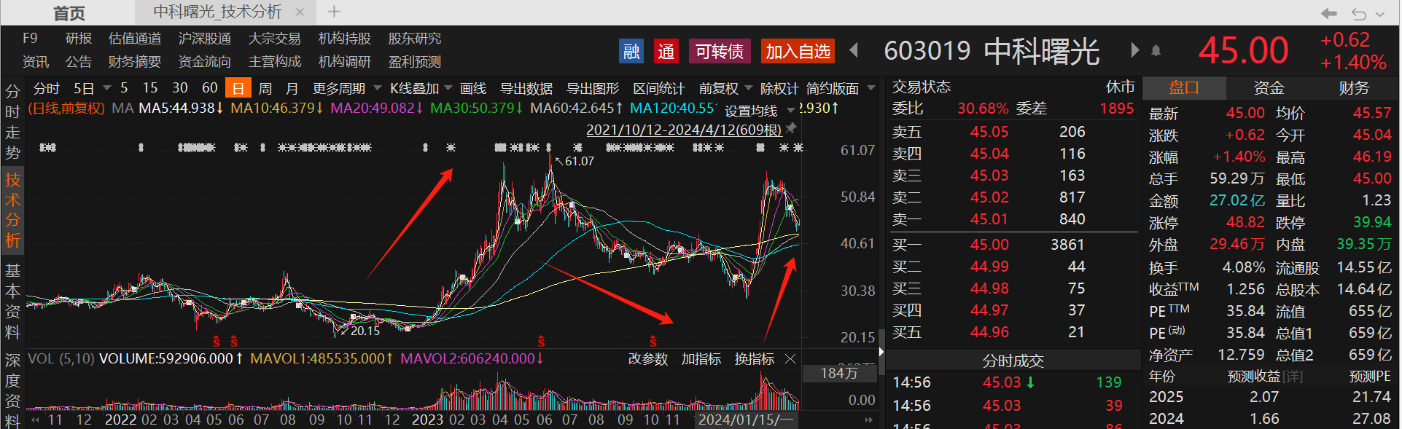The height and width of the screenshot is (429, 1402).
Task: Click the 可转债 convertible bond button
Action: click(x=719, y=52)
